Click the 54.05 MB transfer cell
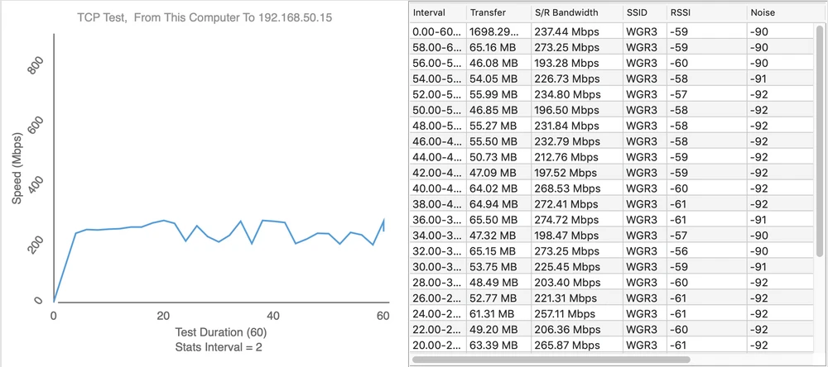This screenshot has height=367, width=828. point(493,79)
